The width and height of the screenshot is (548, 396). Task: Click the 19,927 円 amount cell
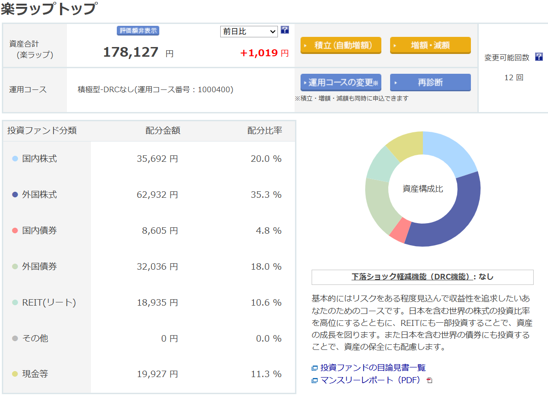(x=157, y=374)
